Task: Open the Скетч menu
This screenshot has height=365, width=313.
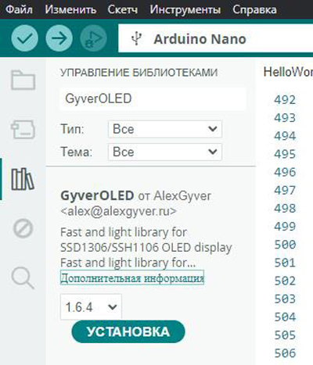Action: pos(123,9)
